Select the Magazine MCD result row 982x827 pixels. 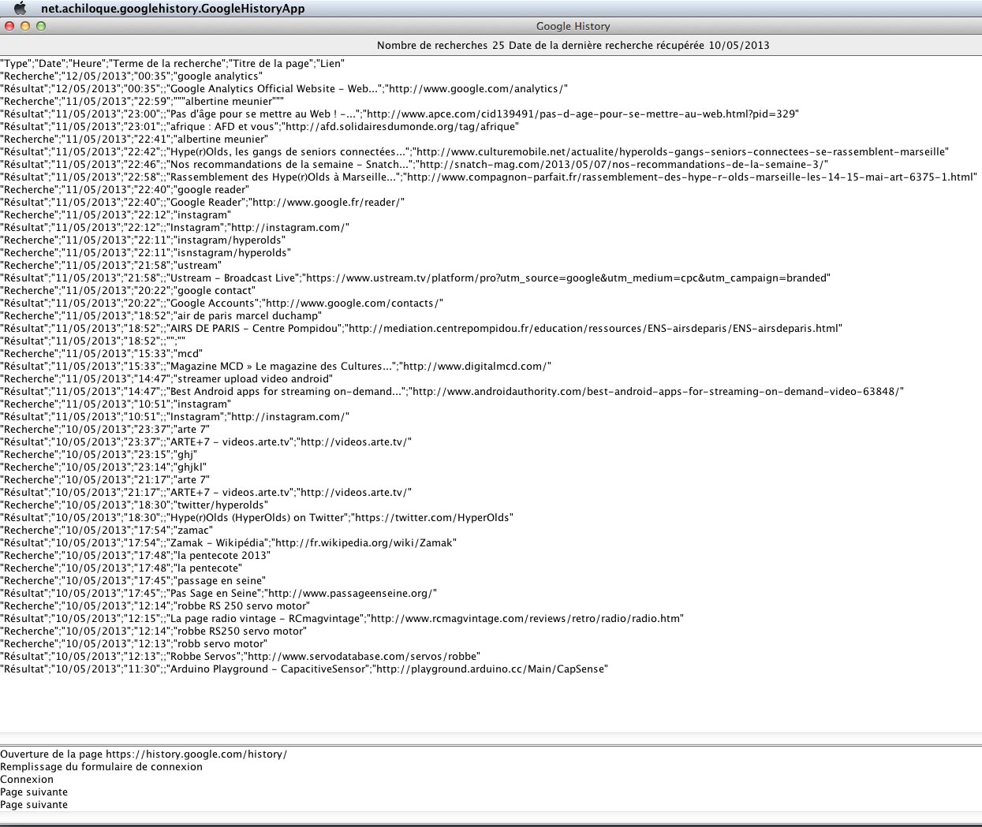coord(276,367)
